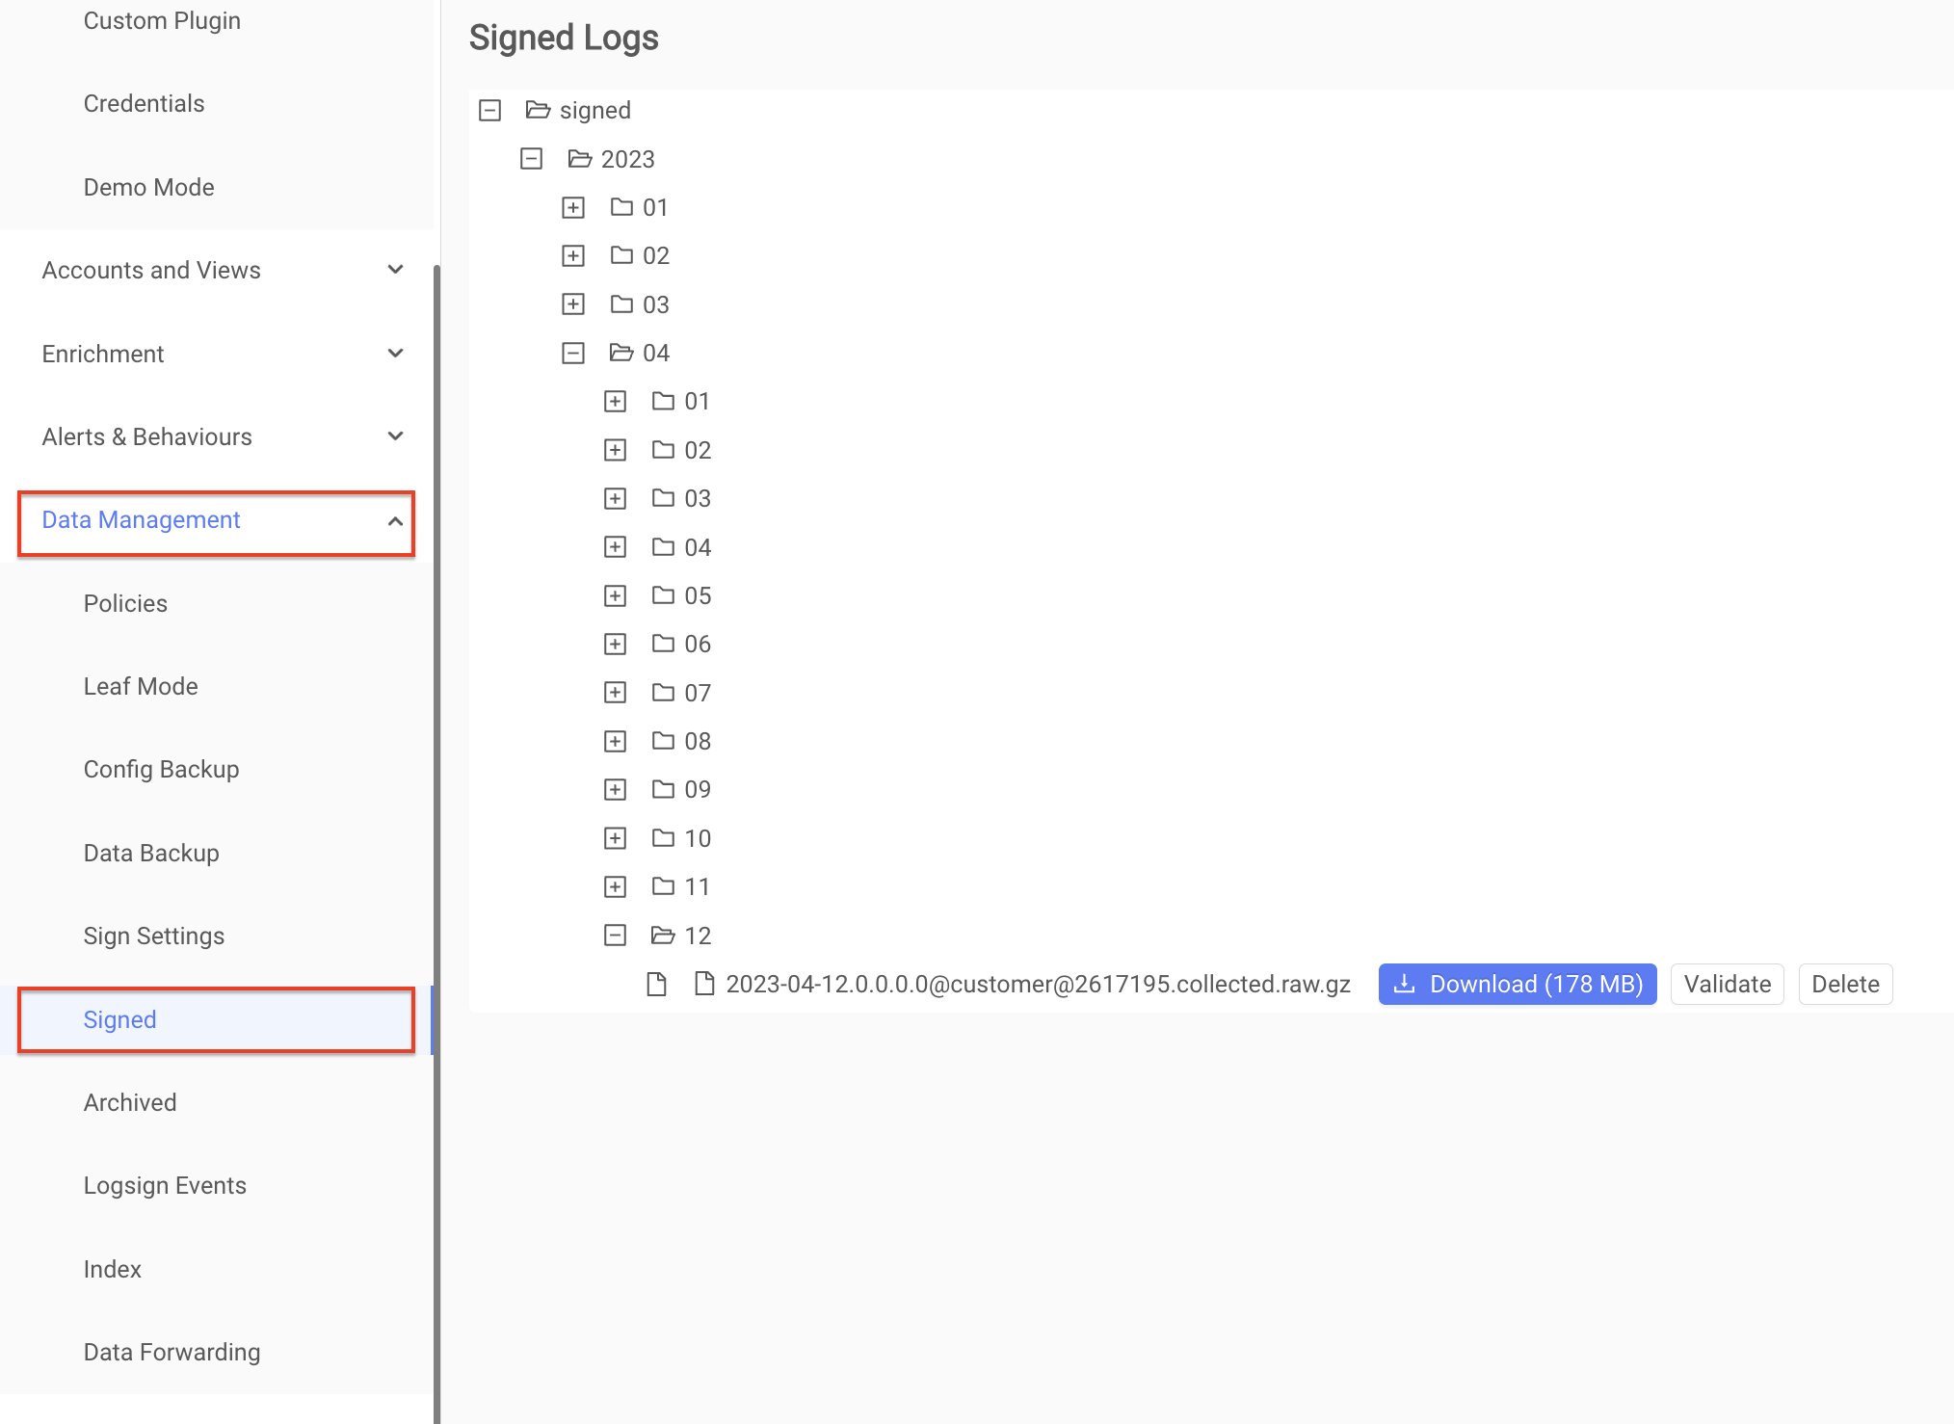Image resolution: width=1954 pixels, height=1424 pixels.
Task: Select Signed in sidebar
Action: coord(217,1019)
